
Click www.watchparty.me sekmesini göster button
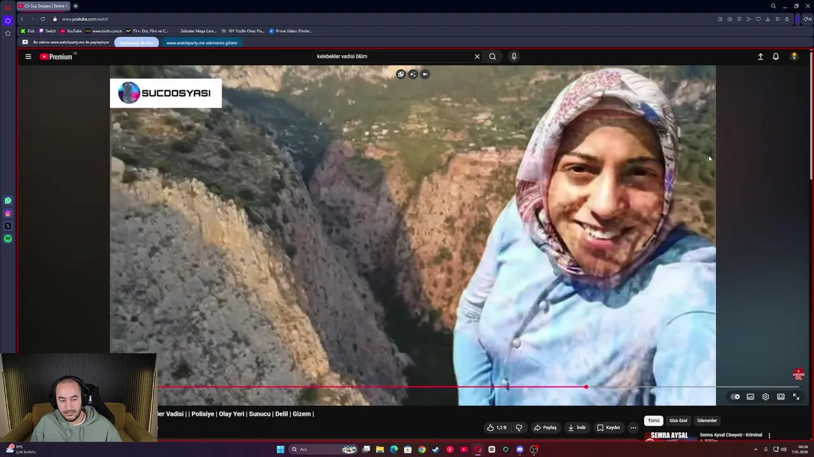tap(202, 43)
